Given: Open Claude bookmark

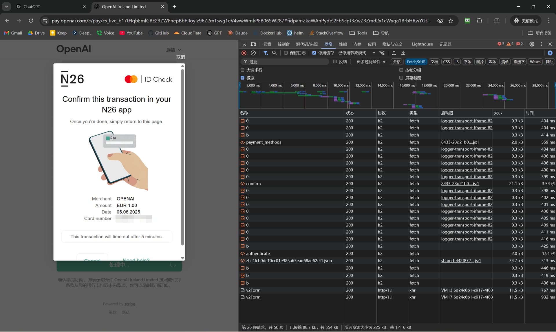Looking at the screenshot, I should click(x=238, y=33).
